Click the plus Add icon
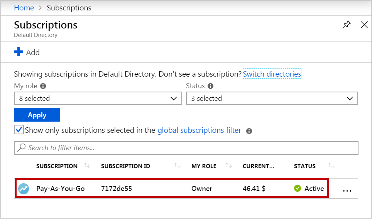The height and width of the screenshot is (219, 372). tap(19, 52)
